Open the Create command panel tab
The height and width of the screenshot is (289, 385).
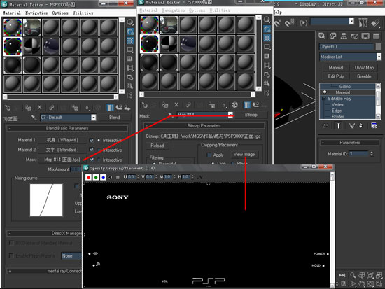pyautogui.click(x=322, y=36)
